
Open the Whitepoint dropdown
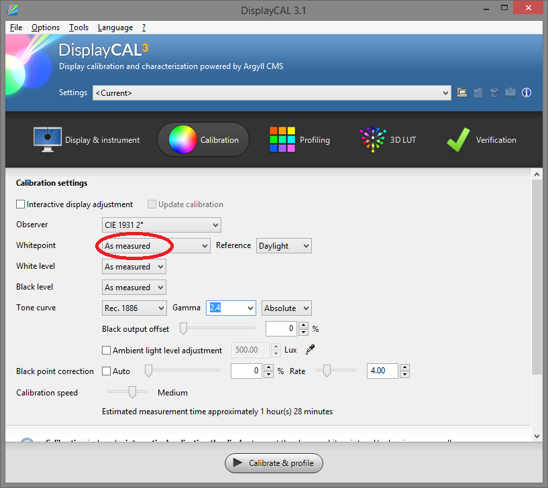[x=156, y=246]
